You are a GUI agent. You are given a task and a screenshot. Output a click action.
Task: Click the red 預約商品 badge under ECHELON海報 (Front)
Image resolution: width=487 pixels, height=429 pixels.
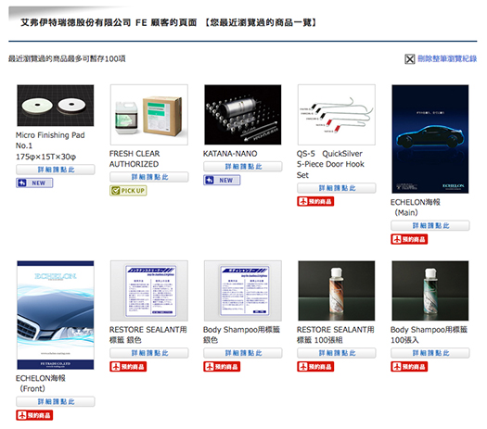tap(34, 415)
